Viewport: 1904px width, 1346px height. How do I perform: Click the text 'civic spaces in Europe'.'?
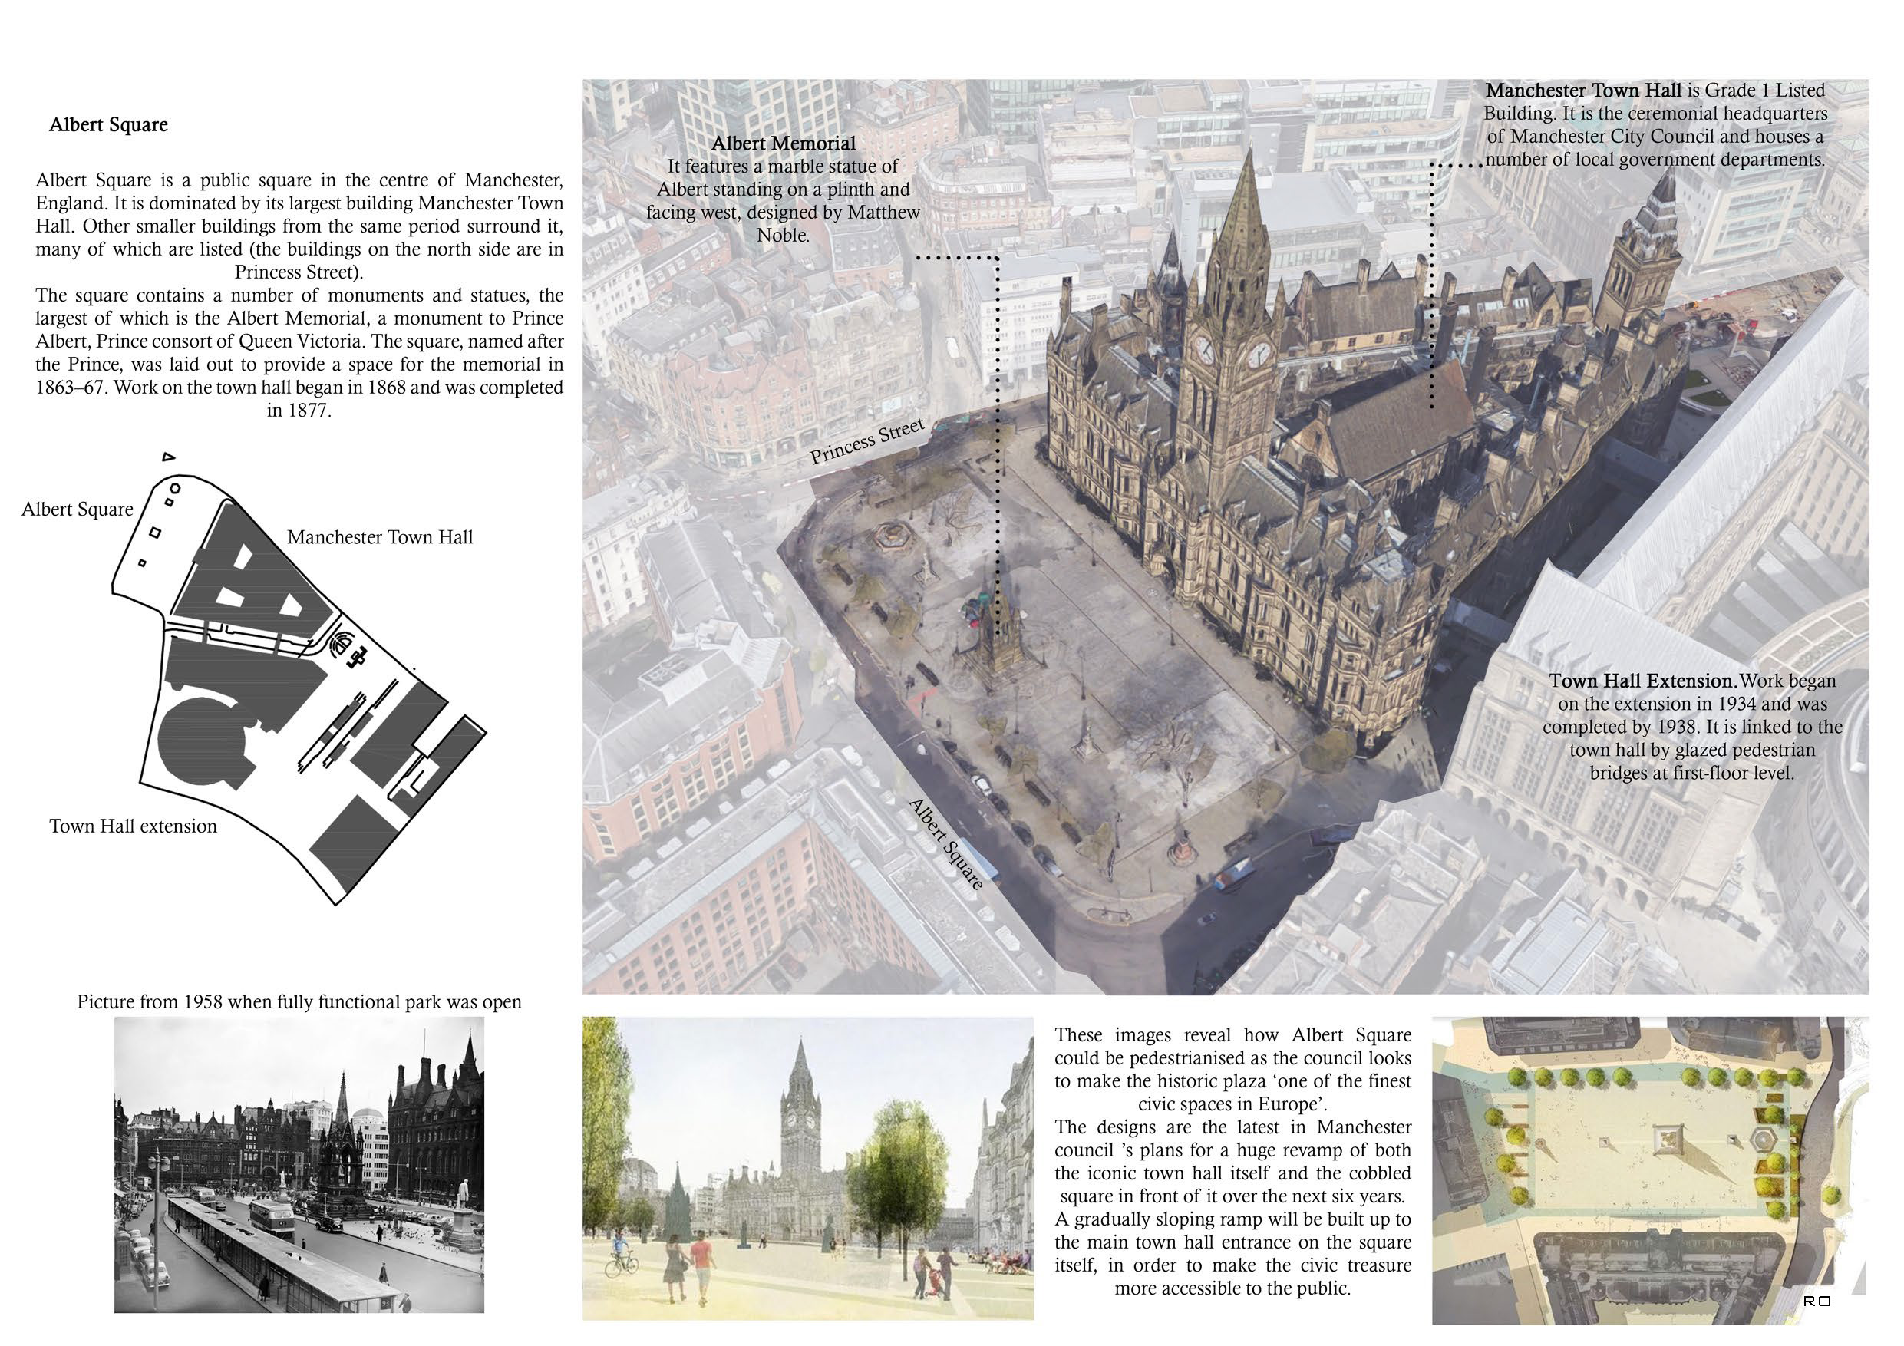(1233, 1105)
